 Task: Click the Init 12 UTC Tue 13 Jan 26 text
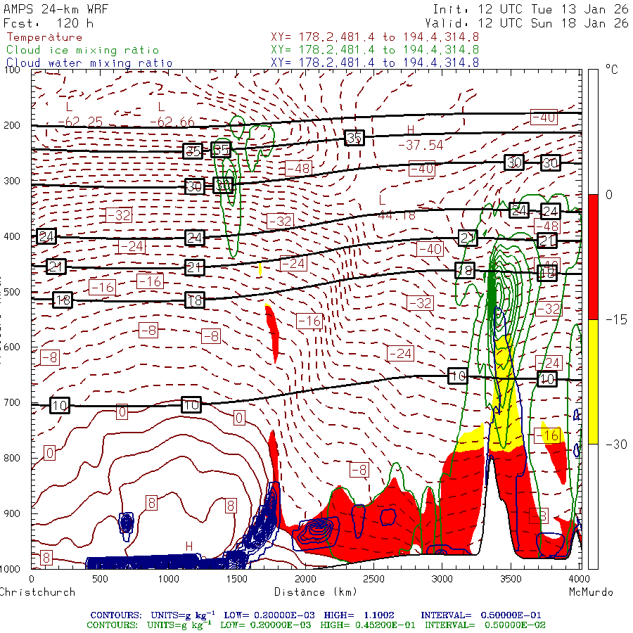pos(530,9)
